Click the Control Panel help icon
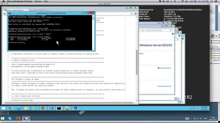Viewport: 220px width, 123px height. pos(173,34)
